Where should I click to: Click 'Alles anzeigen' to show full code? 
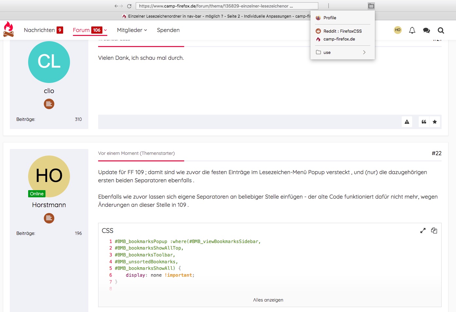tap(268, 300)
